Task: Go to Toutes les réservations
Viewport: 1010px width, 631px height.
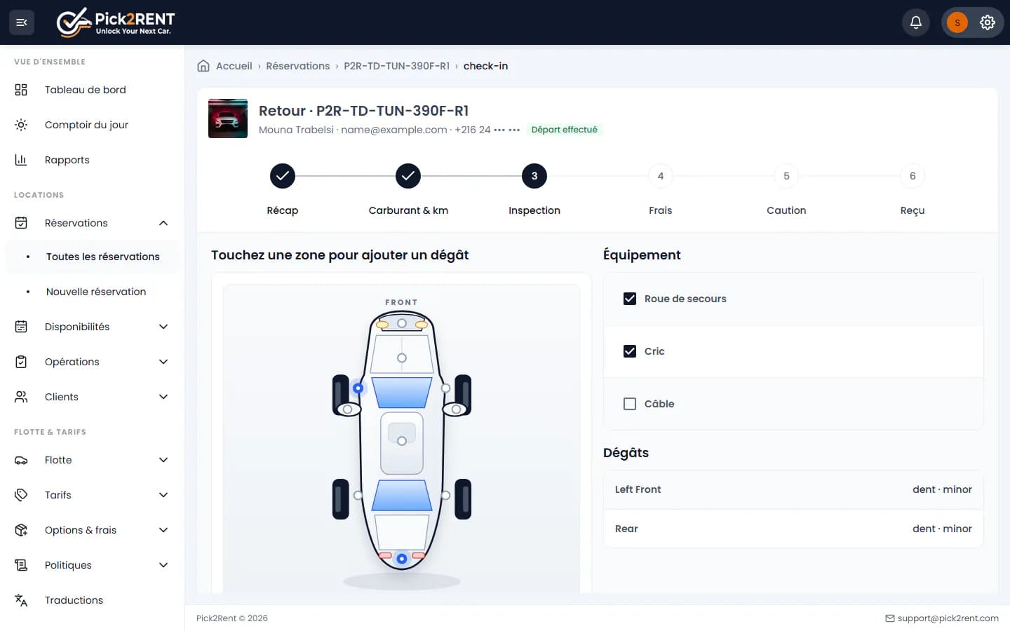Action: pos(92,257)
